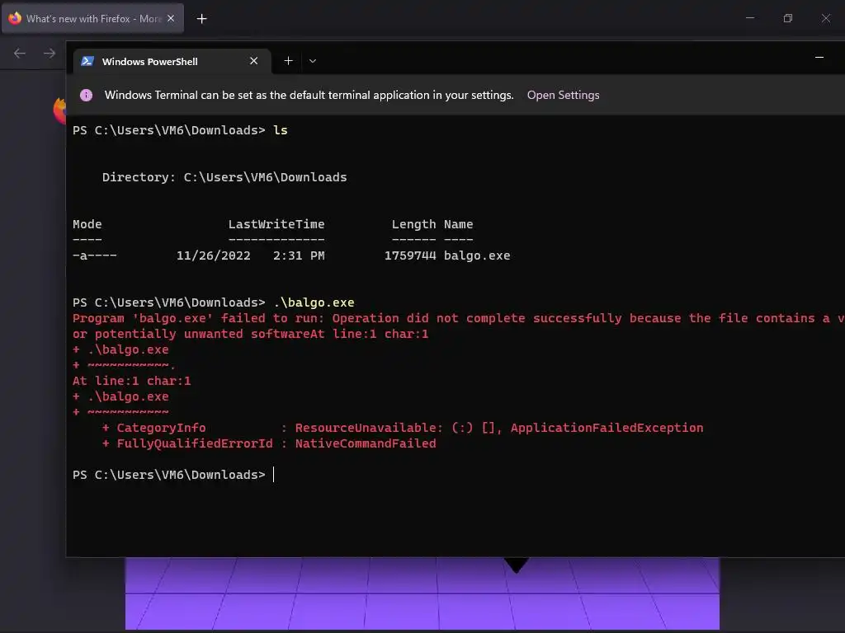Screen dimensions: 845x633
Task: Open a new Firefox tab
Action: point(201,19)
